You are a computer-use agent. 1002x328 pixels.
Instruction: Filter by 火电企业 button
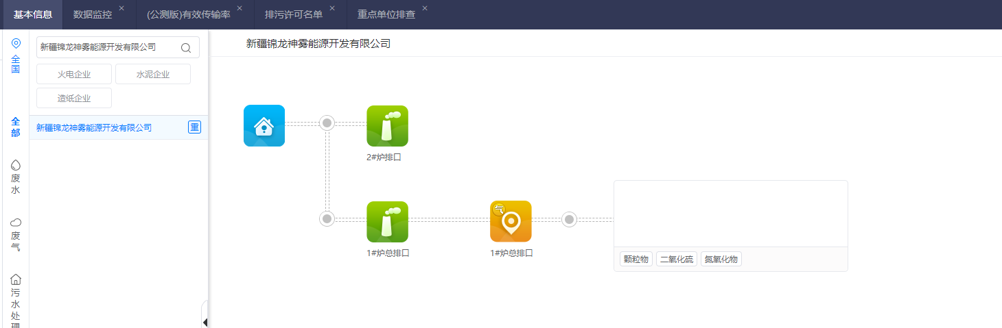coord(74,74)
